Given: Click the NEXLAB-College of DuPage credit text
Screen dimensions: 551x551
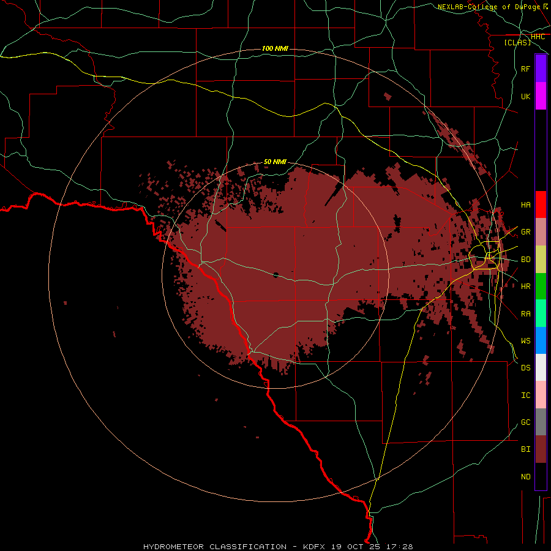Looking at the screenshot, I should pyautogui.click(x=489, y=7).
